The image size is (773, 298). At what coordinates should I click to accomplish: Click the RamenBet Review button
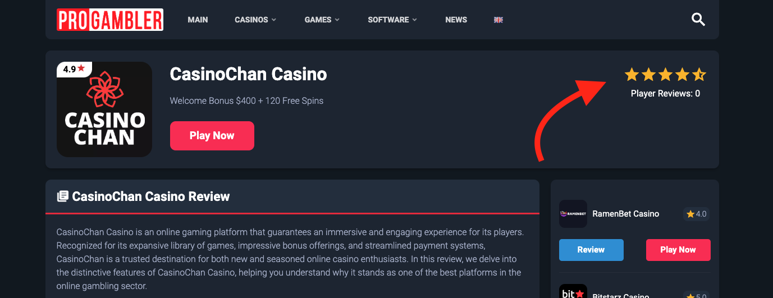[x=591, y=250]
